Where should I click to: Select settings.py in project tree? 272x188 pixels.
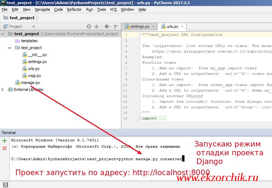click(x=37, y=62)
